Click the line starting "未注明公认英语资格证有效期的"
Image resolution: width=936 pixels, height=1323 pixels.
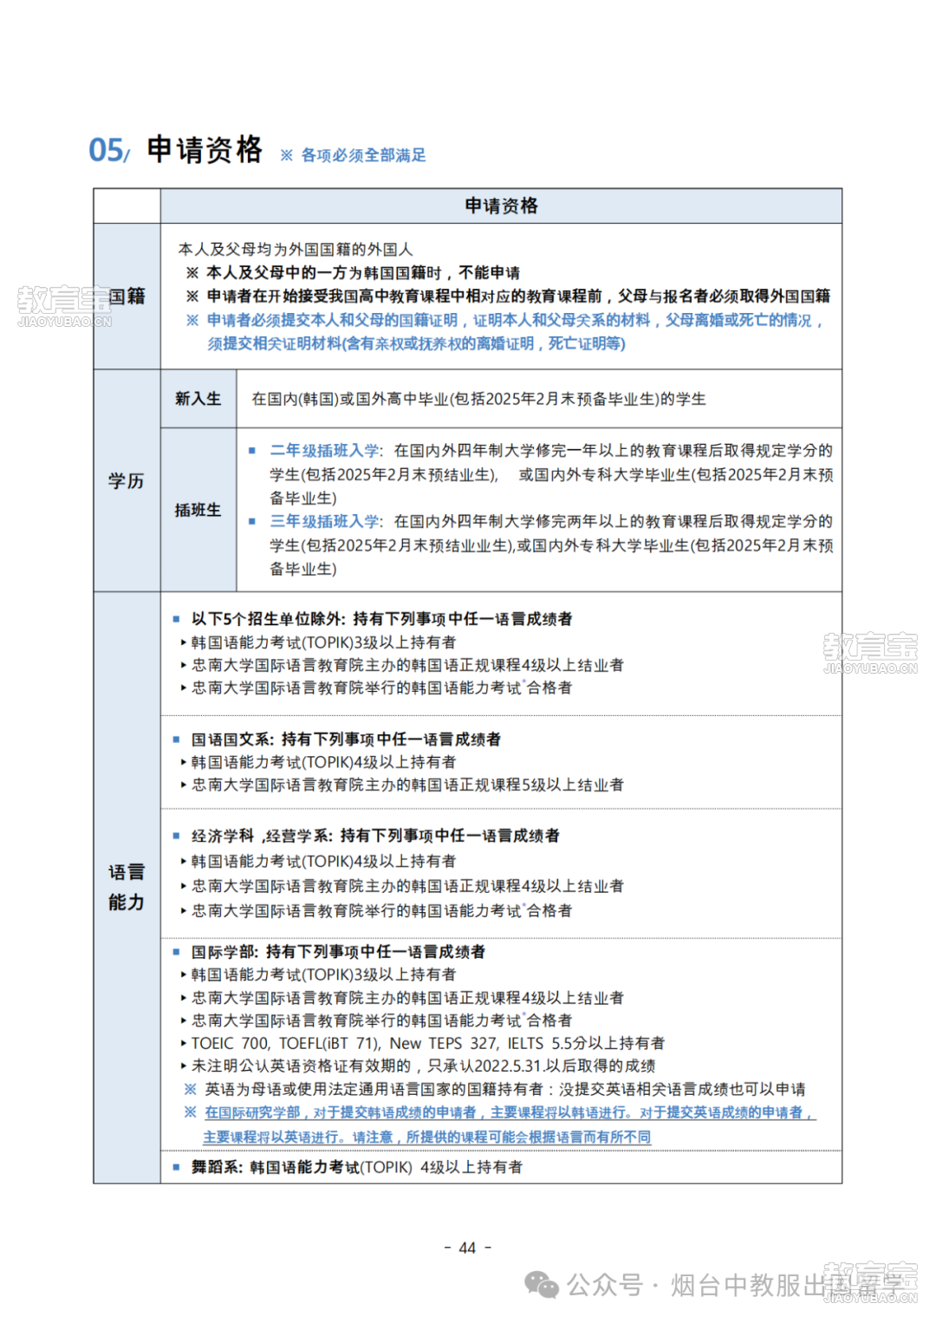423,1066
